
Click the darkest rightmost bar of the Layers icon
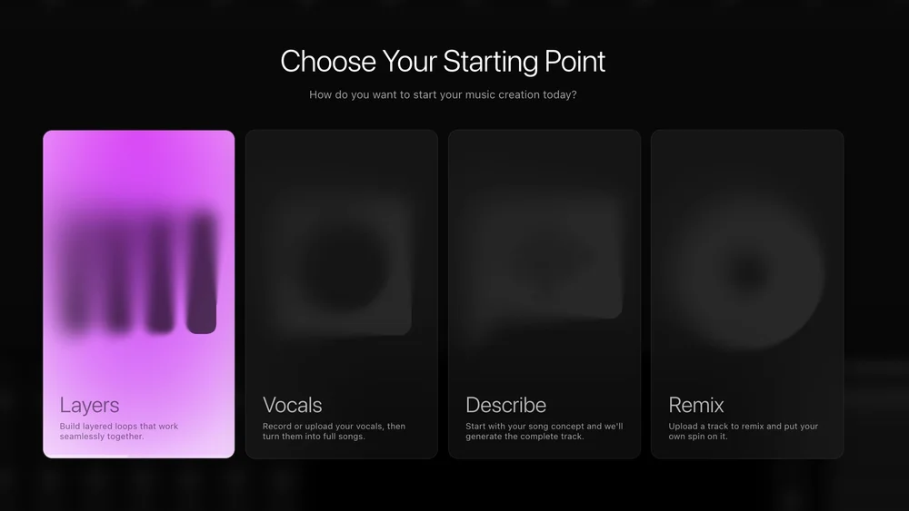202,272
